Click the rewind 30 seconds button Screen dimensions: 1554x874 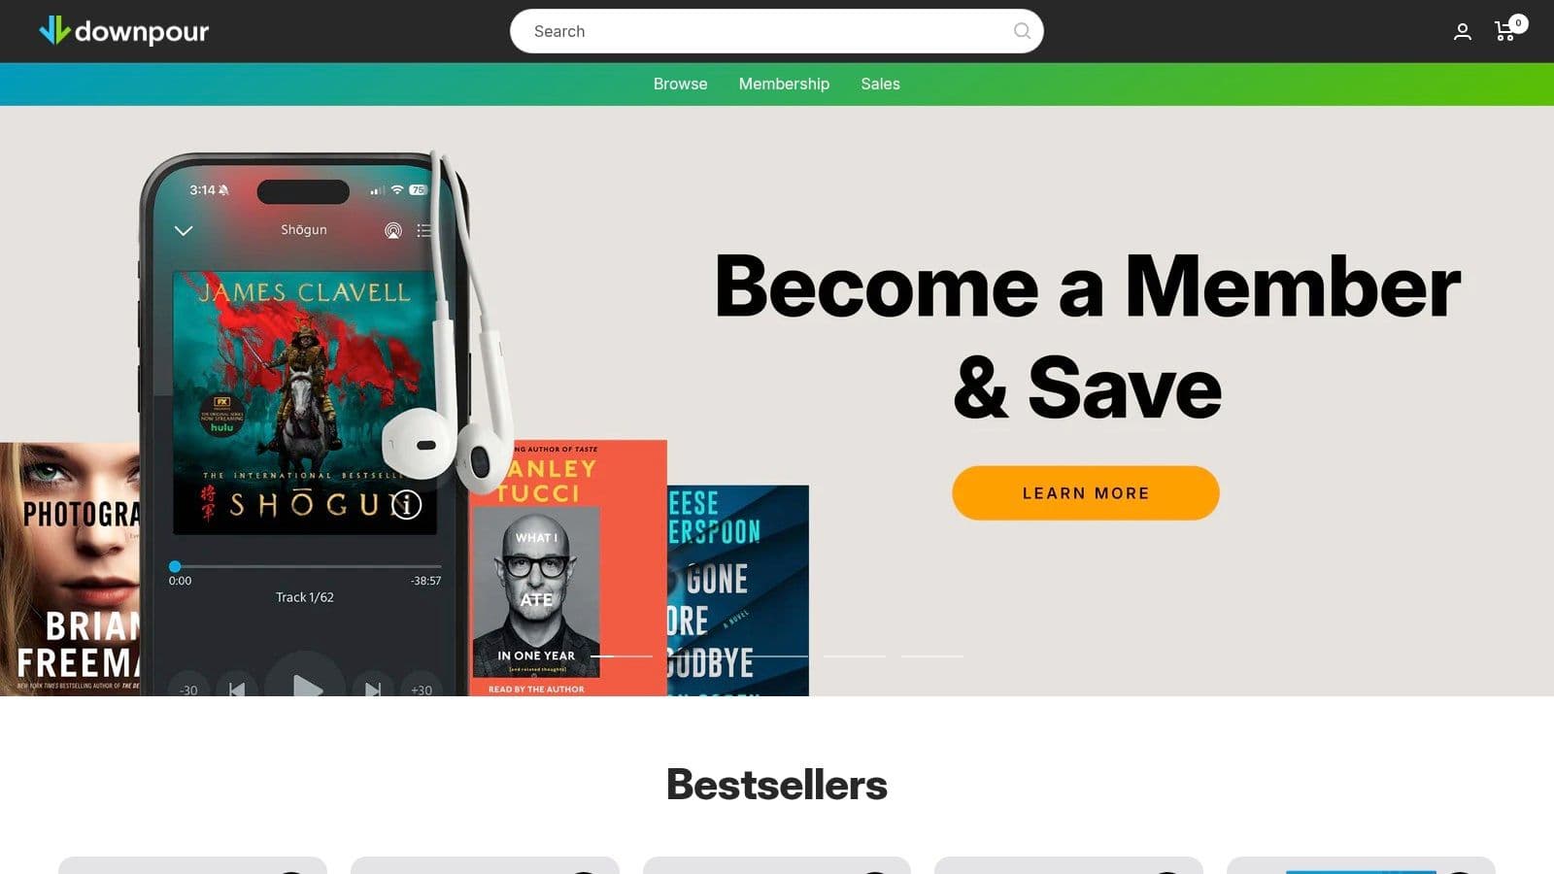[188, 687]
